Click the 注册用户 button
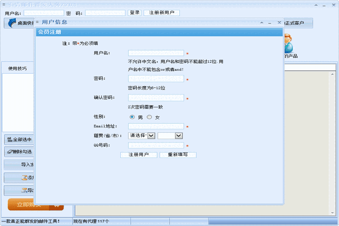 [139, 155]
